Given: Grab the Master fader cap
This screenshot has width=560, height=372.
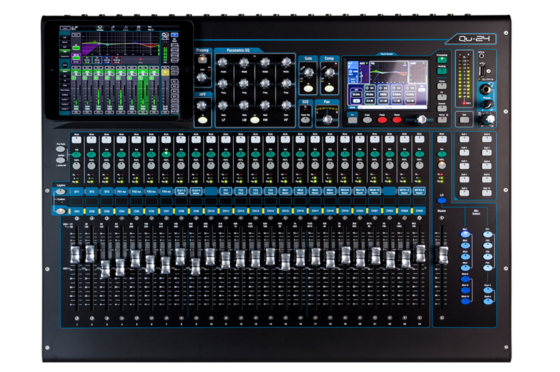Looking at the screenshot, I should (443, 255).
